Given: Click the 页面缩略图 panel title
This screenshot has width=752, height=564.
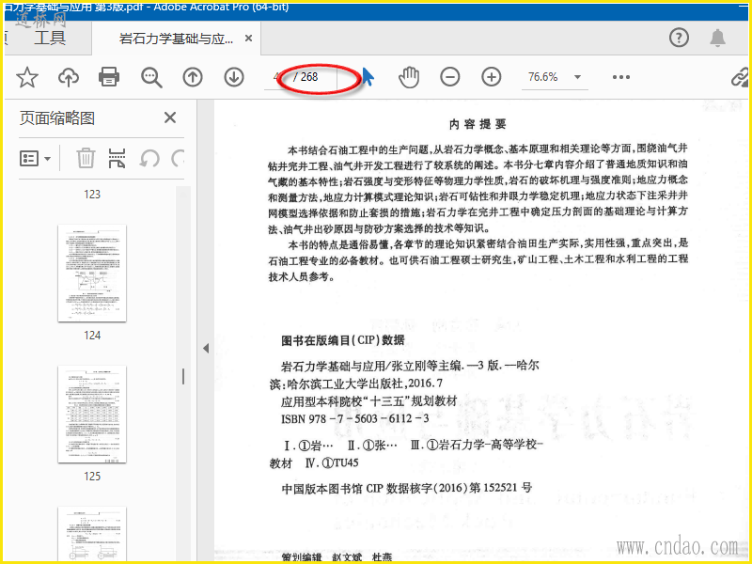Looking at the screenshot, I should [x=57, y=118].
